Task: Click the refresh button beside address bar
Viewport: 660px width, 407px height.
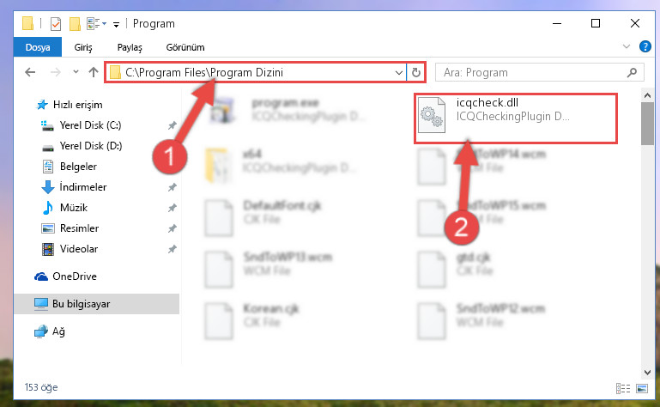Action: coord(416,72)
